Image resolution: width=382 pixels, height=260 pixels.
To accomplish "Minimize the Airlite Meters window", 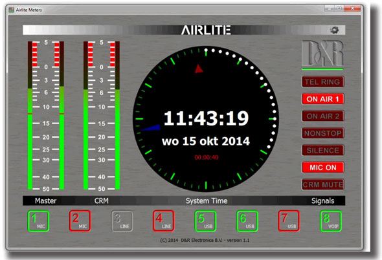I will click(x=330, y=8).
